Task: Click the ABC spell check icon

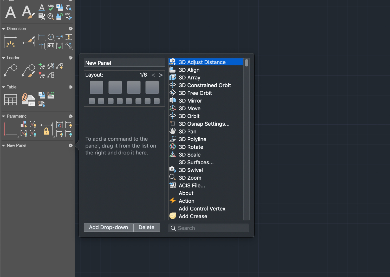Action: pyautogui.click(x=51, y=8)
